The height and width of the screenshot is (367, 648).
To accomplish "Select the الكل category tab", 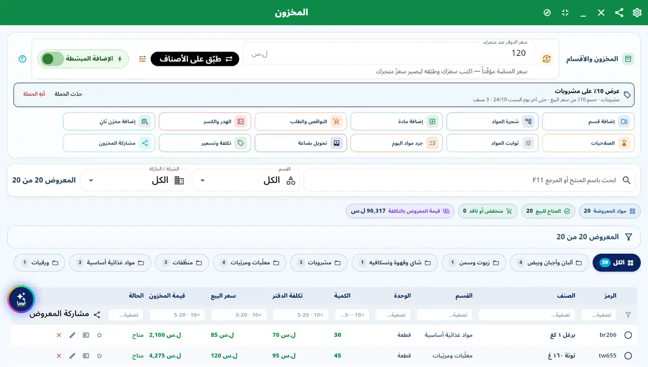I will click(617, 263).
